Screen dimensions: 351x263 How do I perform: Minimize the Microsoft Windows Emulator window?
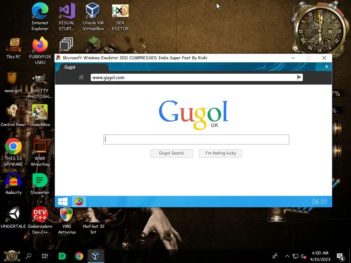[293, 58]
